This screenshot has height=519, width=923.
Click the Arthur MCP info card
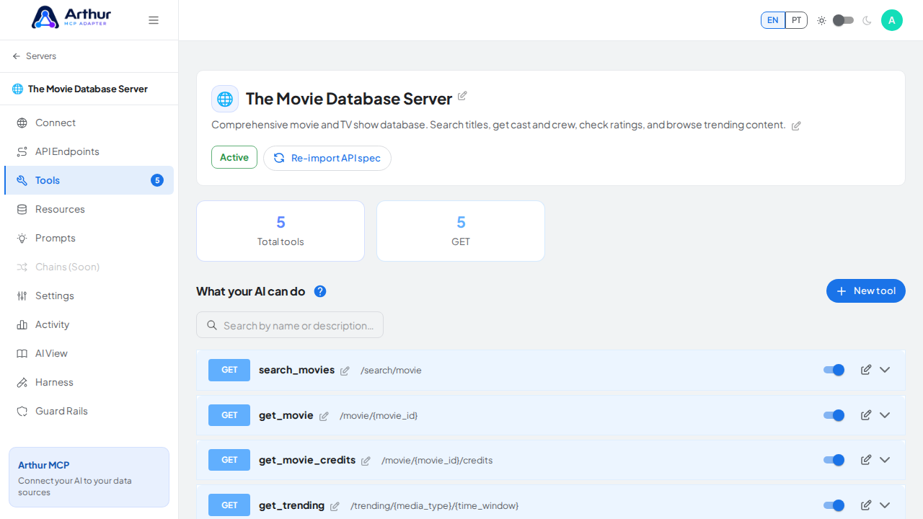89,477
